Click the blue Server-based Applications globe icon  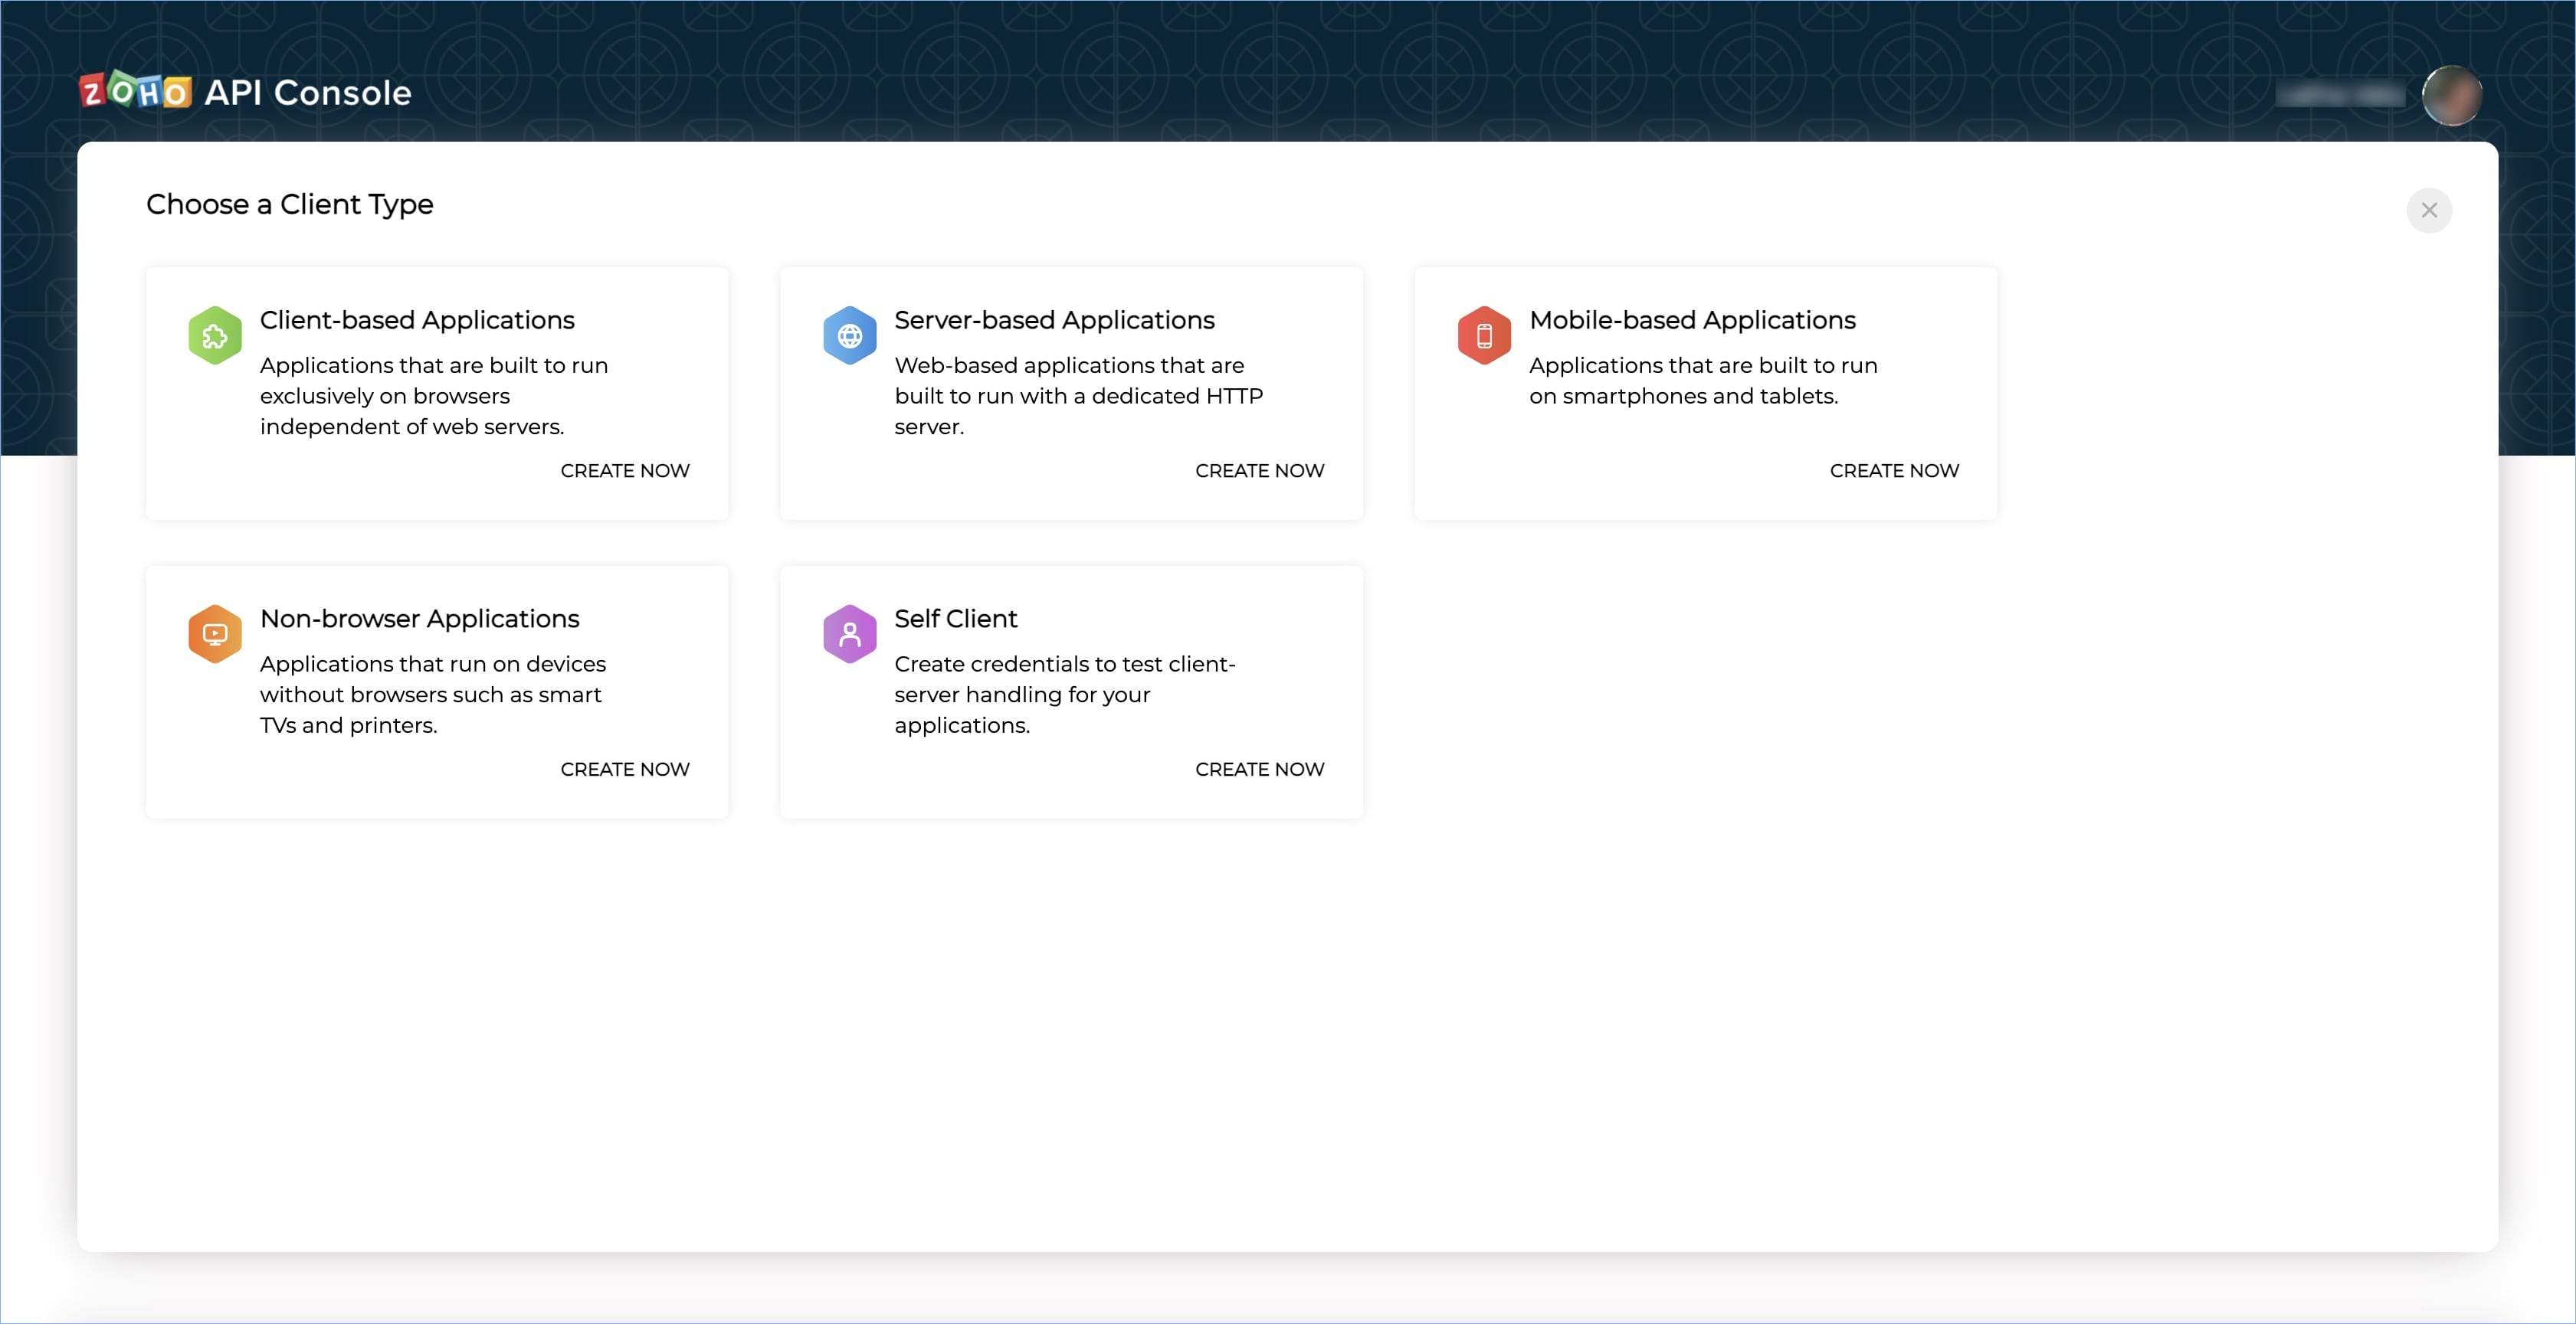849,335
